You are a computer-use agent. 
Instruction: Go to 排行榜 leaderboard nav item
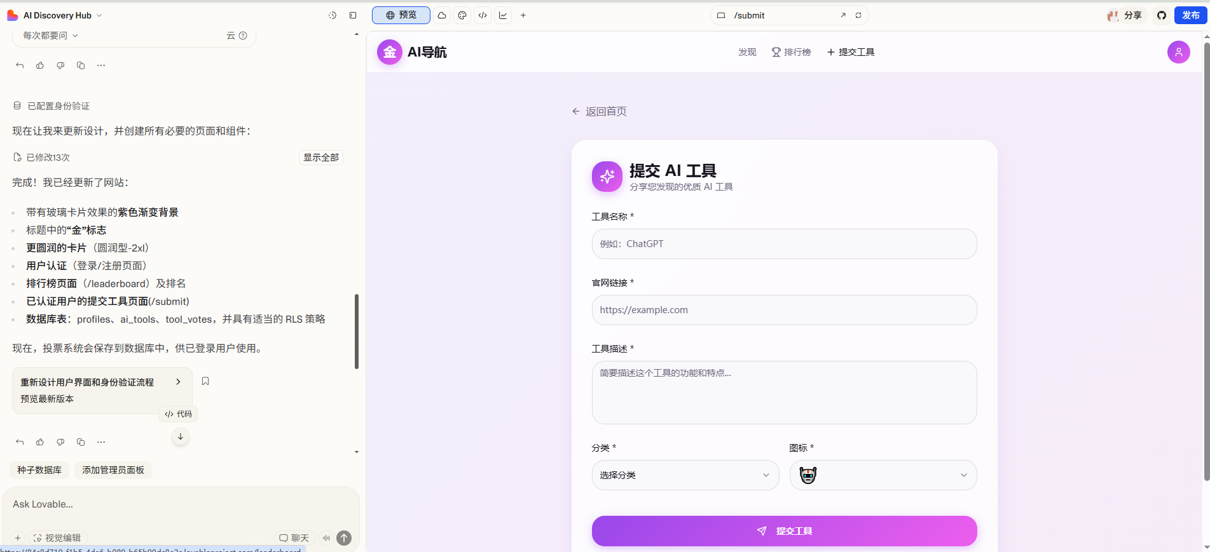pos(792,52)
